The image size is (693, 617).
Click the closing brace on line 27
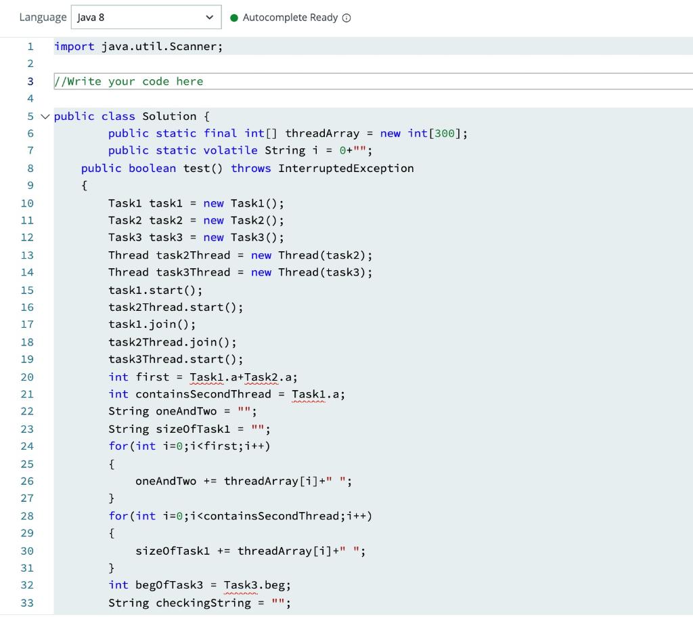112,498
